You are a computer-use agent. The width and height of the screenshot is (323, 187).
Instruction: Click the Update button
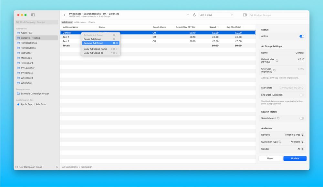click(295, 158)
